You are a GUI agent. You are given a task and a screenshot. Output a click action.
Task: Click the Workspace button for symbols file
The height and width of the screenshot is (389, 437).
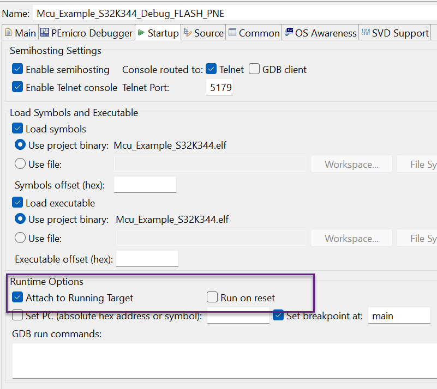[351, 163]
